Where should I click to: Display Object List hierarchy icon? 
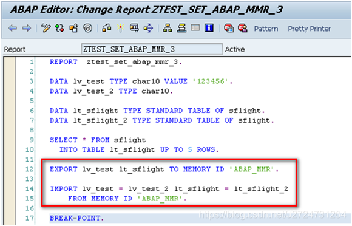tap(168, 29)
